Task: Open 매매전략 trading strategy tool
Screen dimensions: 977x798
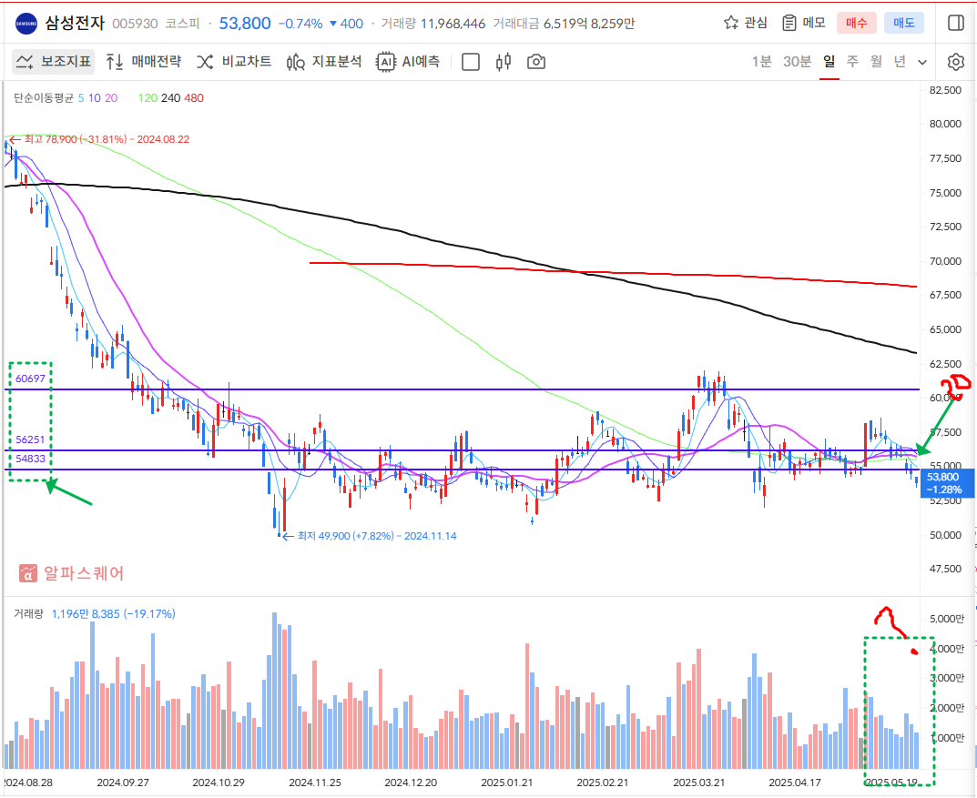Action: [x=143, y=62]
